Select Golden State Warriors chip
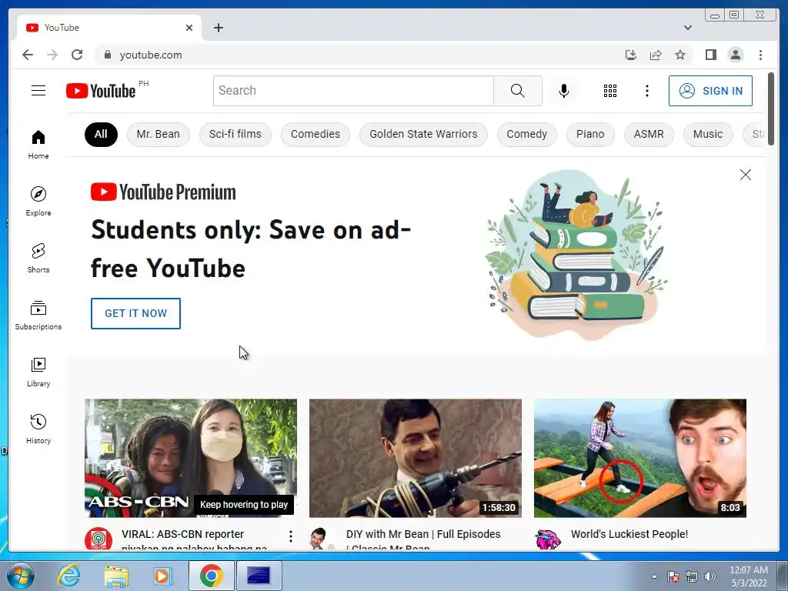This screenshot has width=788, height=591. pyautogui.click(x=423, y=134)
